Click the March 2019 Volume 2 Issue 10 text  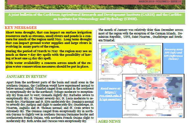pos(160,1)
